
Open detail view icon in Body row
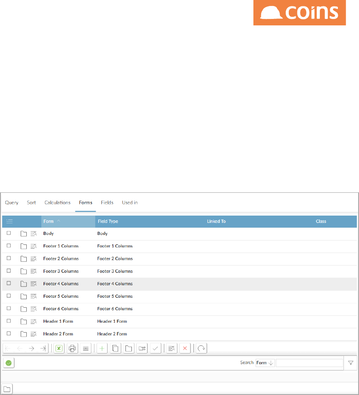click(x=34, y=234)
